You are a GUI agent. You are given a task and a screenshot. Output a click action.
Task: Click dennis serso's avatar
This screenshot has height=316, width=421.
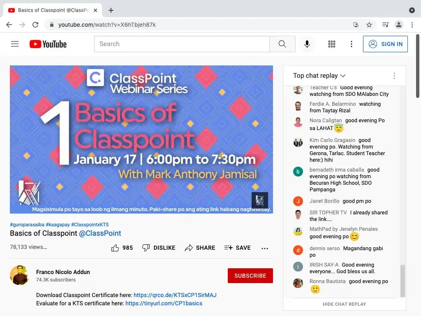point(298,250)
